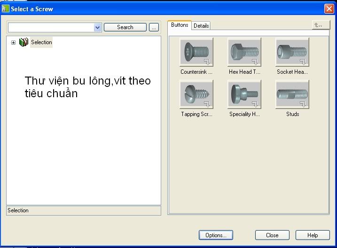
Task: Go up one level with the arrow button
Action: pos(321,25)
